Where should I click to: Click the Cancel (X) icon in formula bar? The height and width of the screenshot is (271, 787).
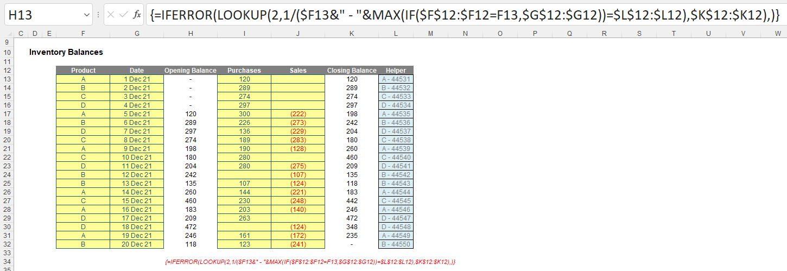[x=112, y=15]
